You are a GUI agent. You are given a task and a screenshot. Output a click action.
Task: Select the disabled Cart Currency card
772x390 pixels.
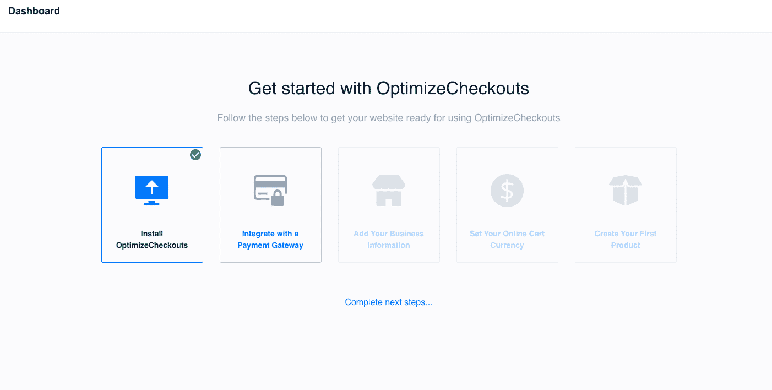[507, 205]
